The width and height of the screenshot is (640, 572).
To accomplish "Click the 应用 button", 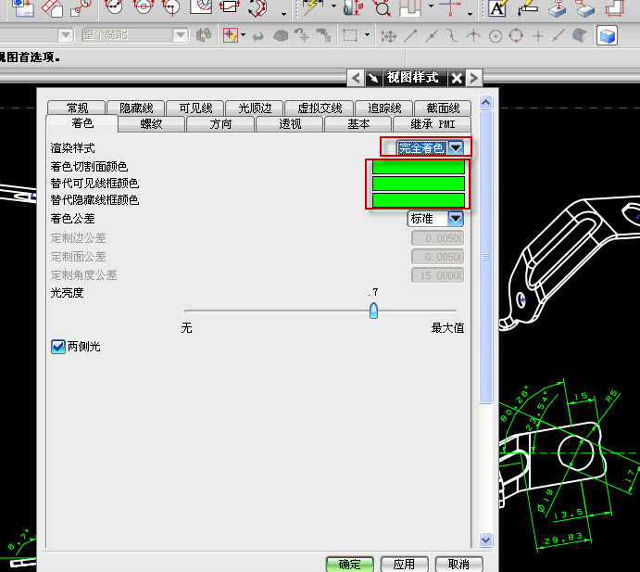I will [404, 565].
